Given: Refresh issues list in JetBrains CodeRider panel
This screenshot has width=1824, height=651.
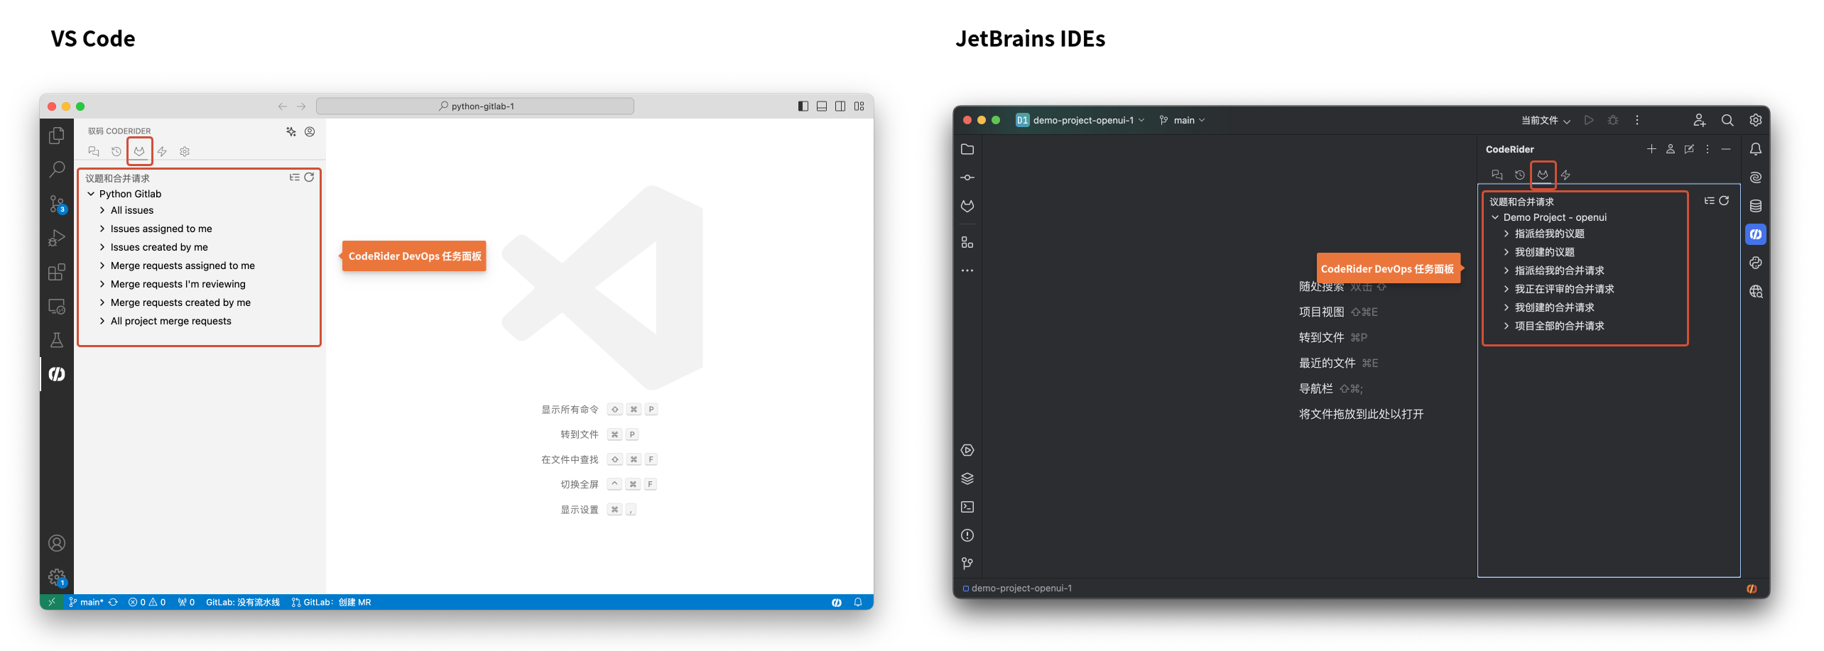Looking at the screenshot, I should tap(1724, 201).
